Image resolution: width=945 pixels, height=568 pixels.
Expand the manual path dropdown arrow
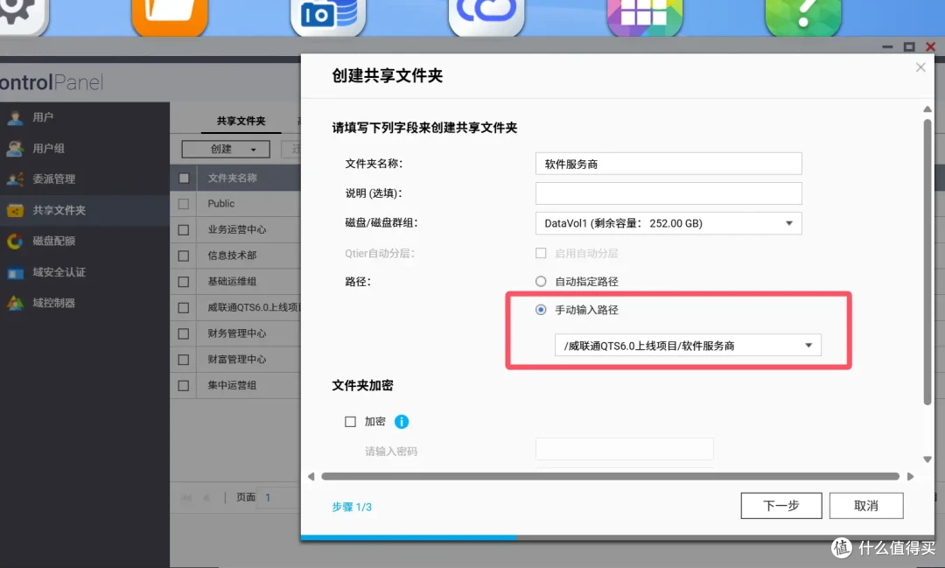click(808, 346)
